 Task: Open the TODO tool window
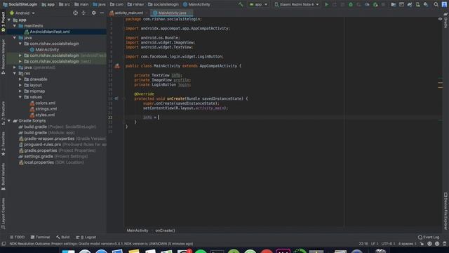(x=17, y=238)
